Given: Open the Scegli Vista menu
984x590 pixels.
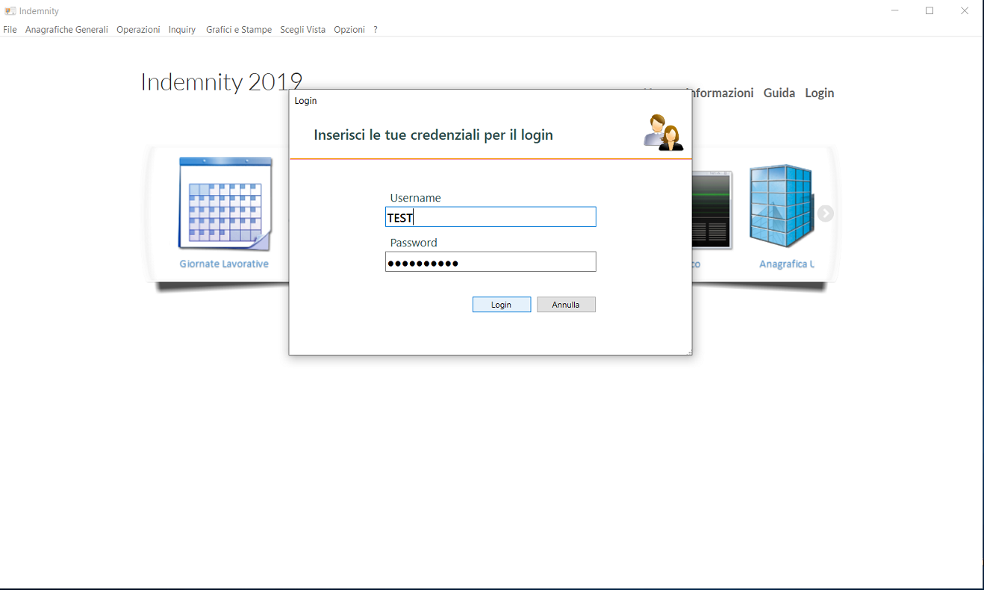Looking at the screenshot, I should 302,30.
